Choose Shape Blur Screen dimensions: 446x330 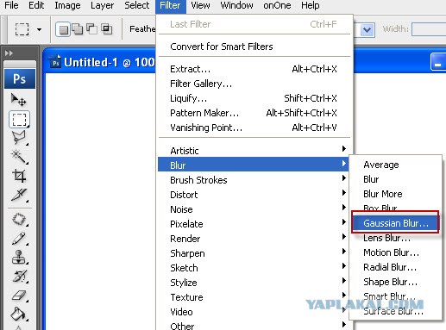[395, 282]
